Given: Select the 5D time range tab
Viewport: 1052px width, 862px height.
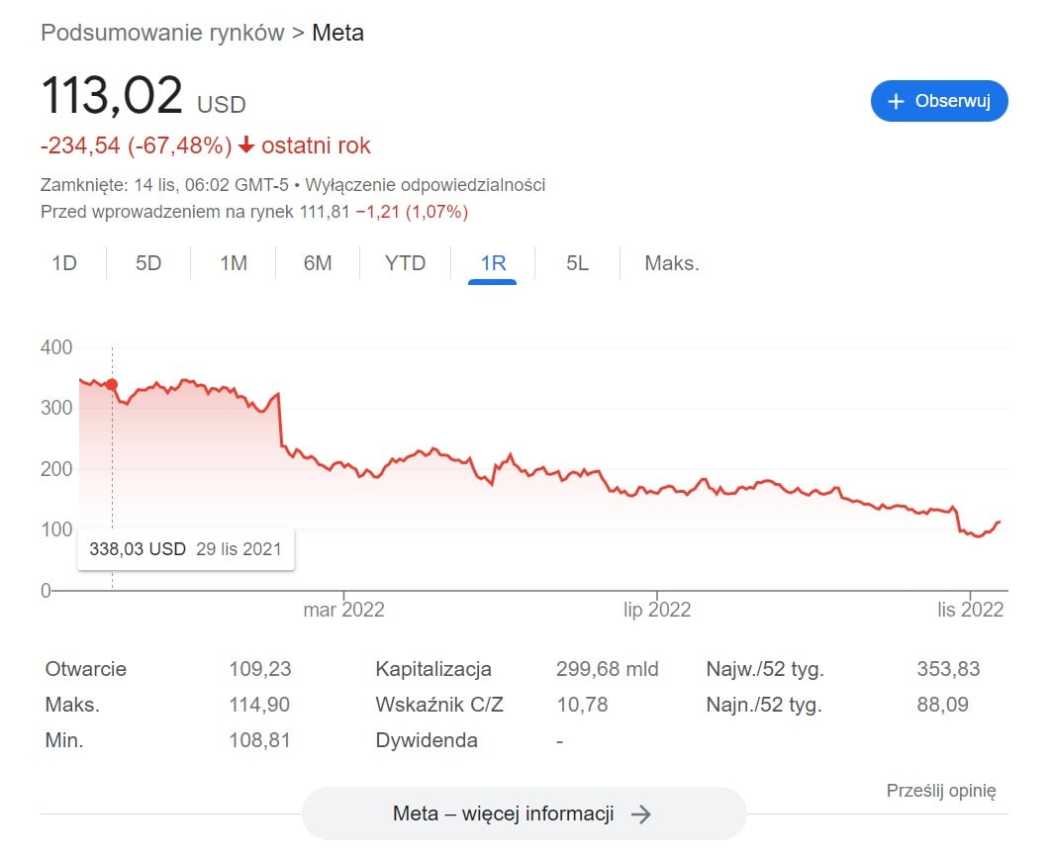Looking at the screenshot, I should [147, 263].
